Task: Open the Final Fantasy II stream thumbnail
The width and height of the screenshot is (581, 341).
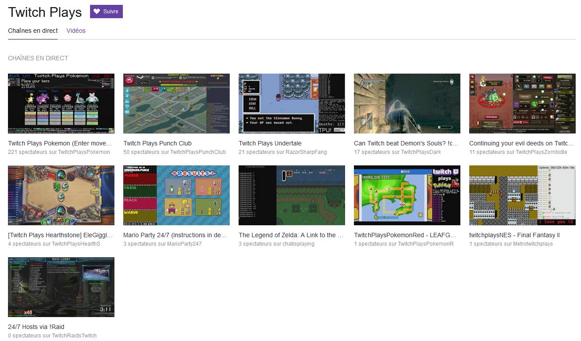Action: coord(522,195)
